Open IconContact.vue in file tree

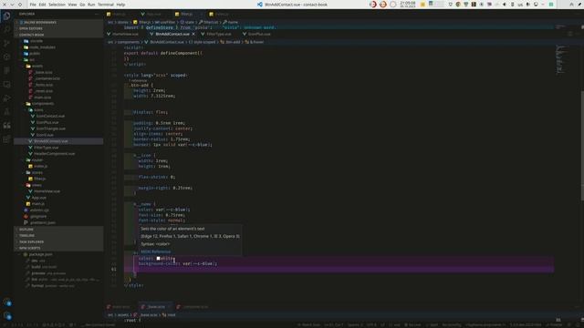point(58,116)
